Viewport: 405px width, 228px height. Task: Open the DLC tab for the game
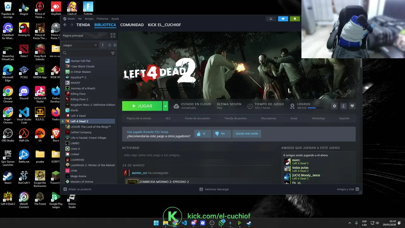168,118
